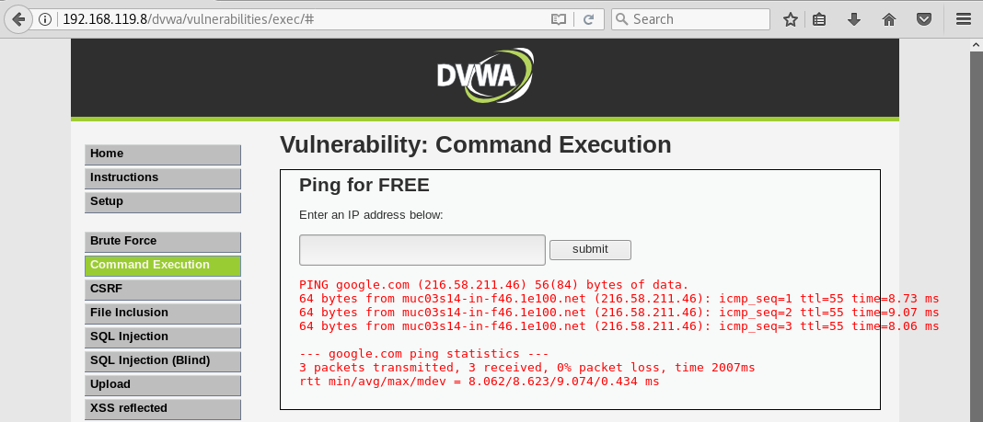Open the Pocket icon in toolbar
Image resolution: width=983 pixels, height=422 pixels.
(x=923, y=19)
